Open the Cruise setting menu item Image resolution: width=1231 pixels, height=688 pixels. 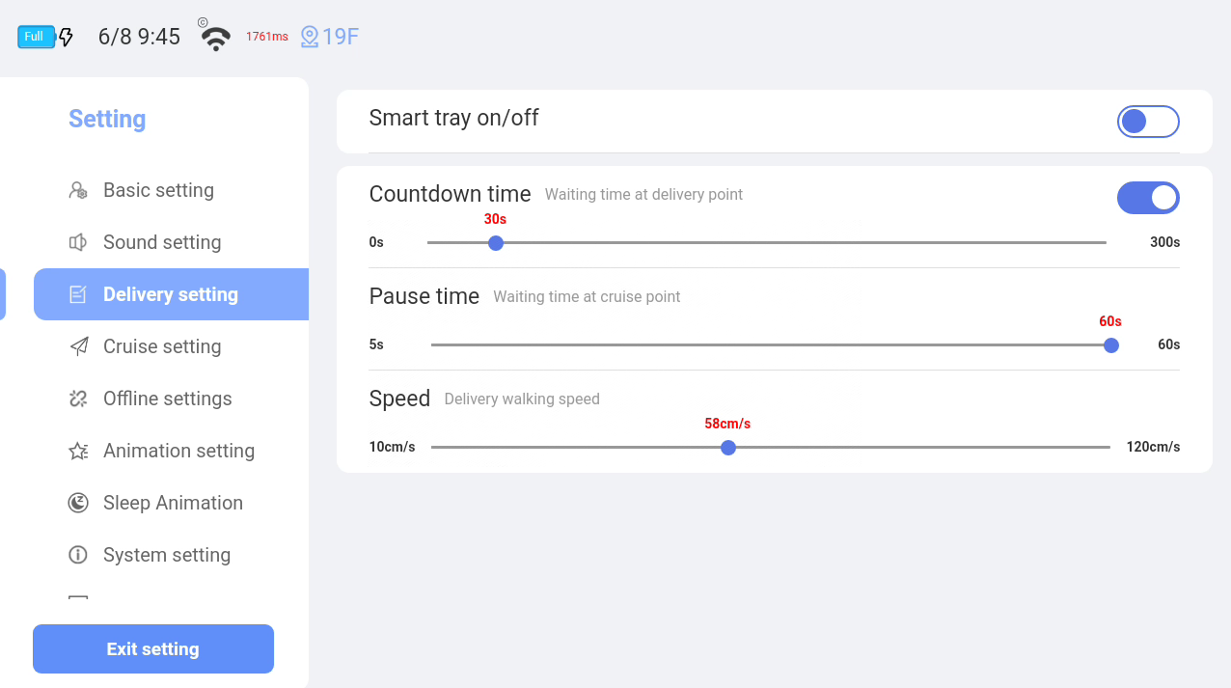[162, 346]
